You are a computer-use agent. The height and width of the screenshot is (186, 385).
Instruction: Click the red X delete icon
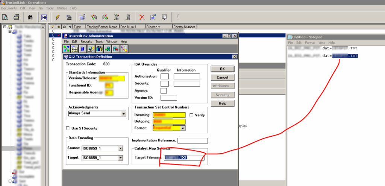pyautogui.click(x=142, y=17)
